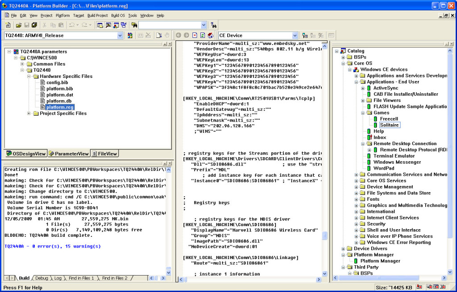Screen dimensions: 457x292
Task: Click the middle connection status icon in status bar
Action: 436,287
